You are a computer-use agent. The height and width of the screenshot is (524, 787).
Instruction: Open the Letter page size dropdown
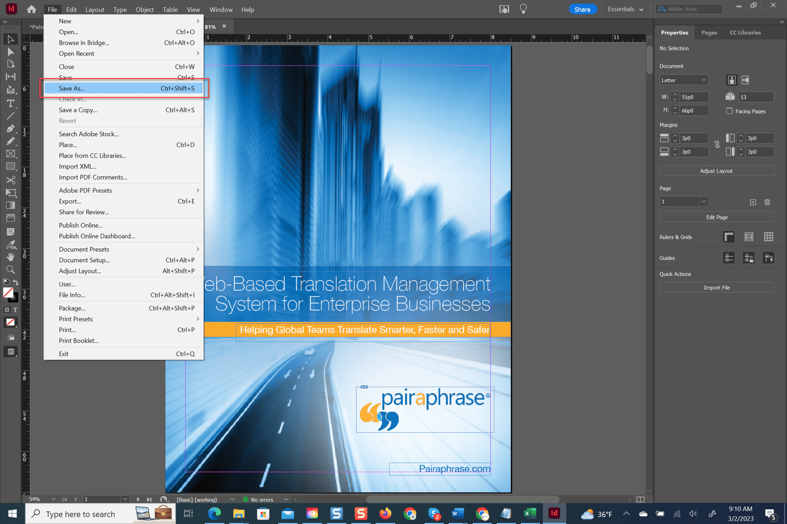(x=684, y=80)
